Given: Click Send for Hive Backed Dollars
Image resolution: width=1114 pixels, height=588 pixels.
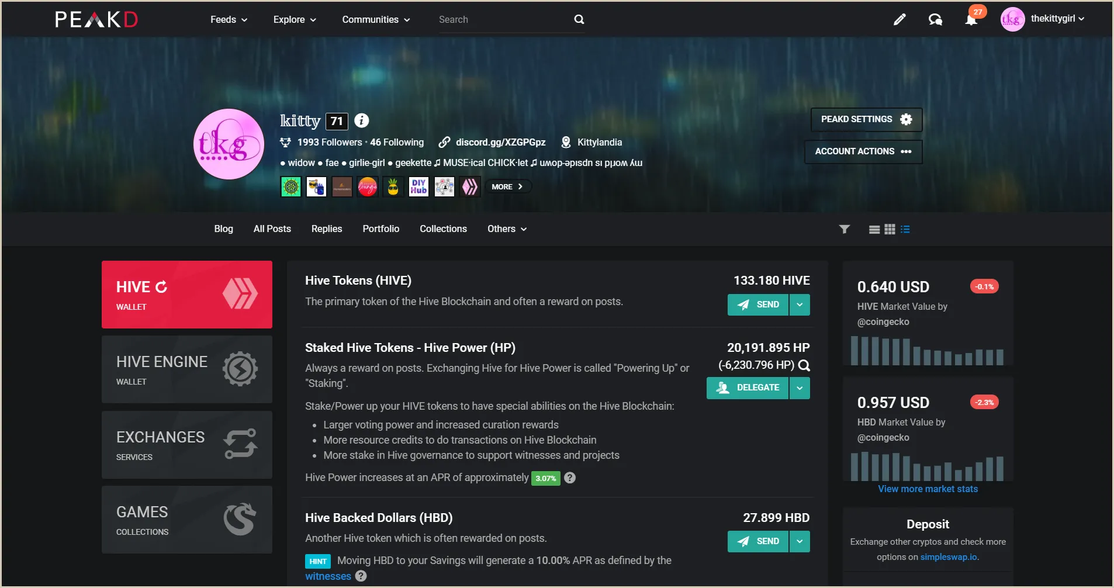Looking at the screenshot, I should tap(758, 541).
